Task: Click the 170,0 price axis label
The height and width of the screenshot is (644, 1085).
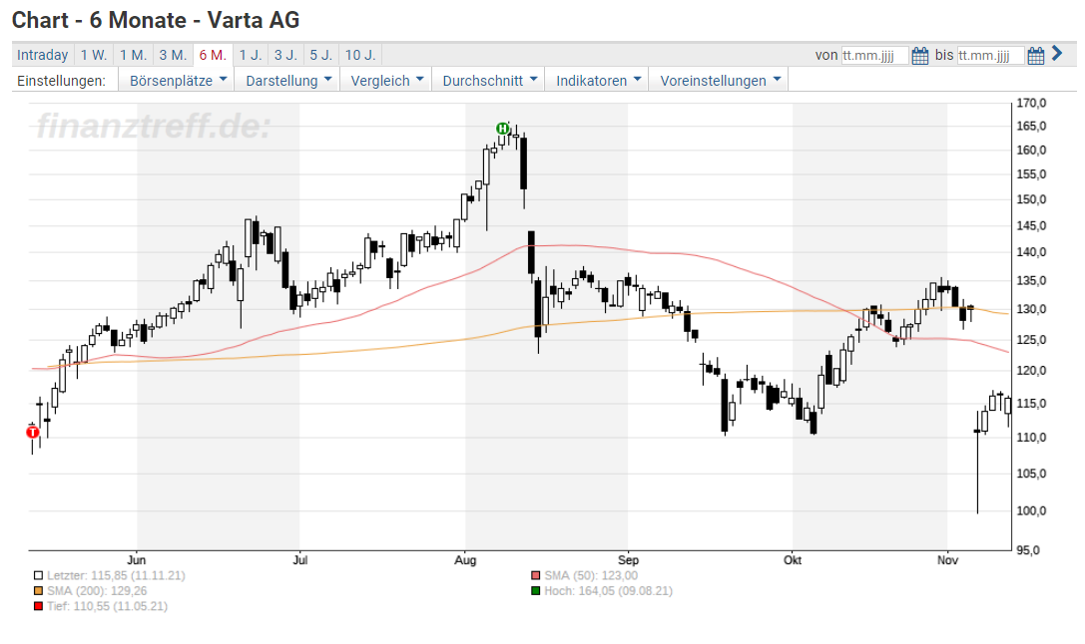Action: click(1031, 103)
